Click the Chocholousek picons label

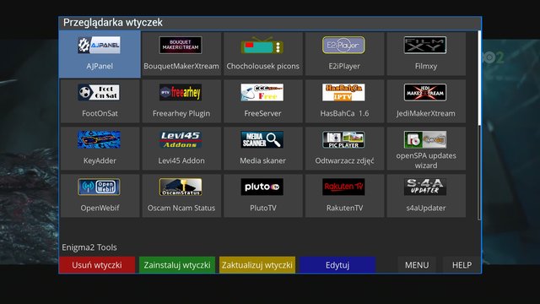click(x=262, y=66)
